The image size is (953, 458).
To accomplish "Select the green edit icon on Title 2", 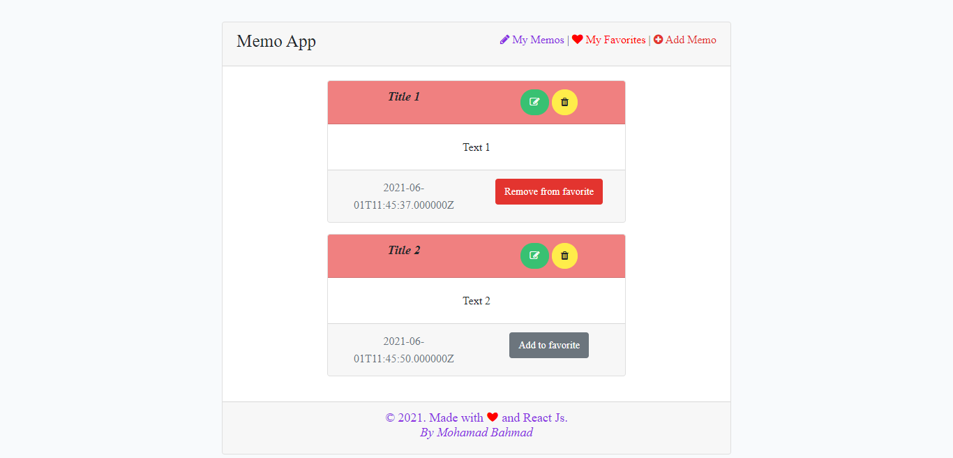I will [x=534, y=256].
